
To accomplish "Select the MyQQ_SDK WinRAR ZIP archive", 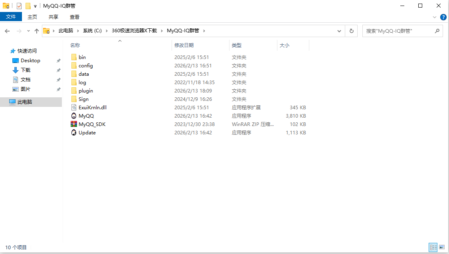I will pos(92,124).
